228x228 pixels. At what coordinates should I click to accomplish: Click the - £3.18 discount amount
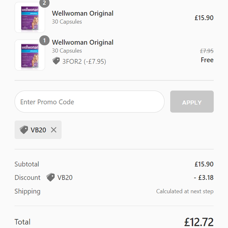click(x=203, y=177)
